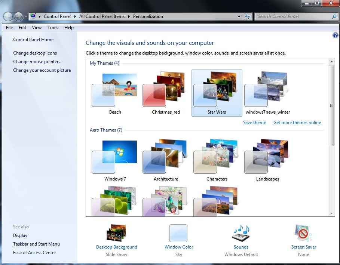Expand the address bar history dropdown arrow

pos(239,16)
